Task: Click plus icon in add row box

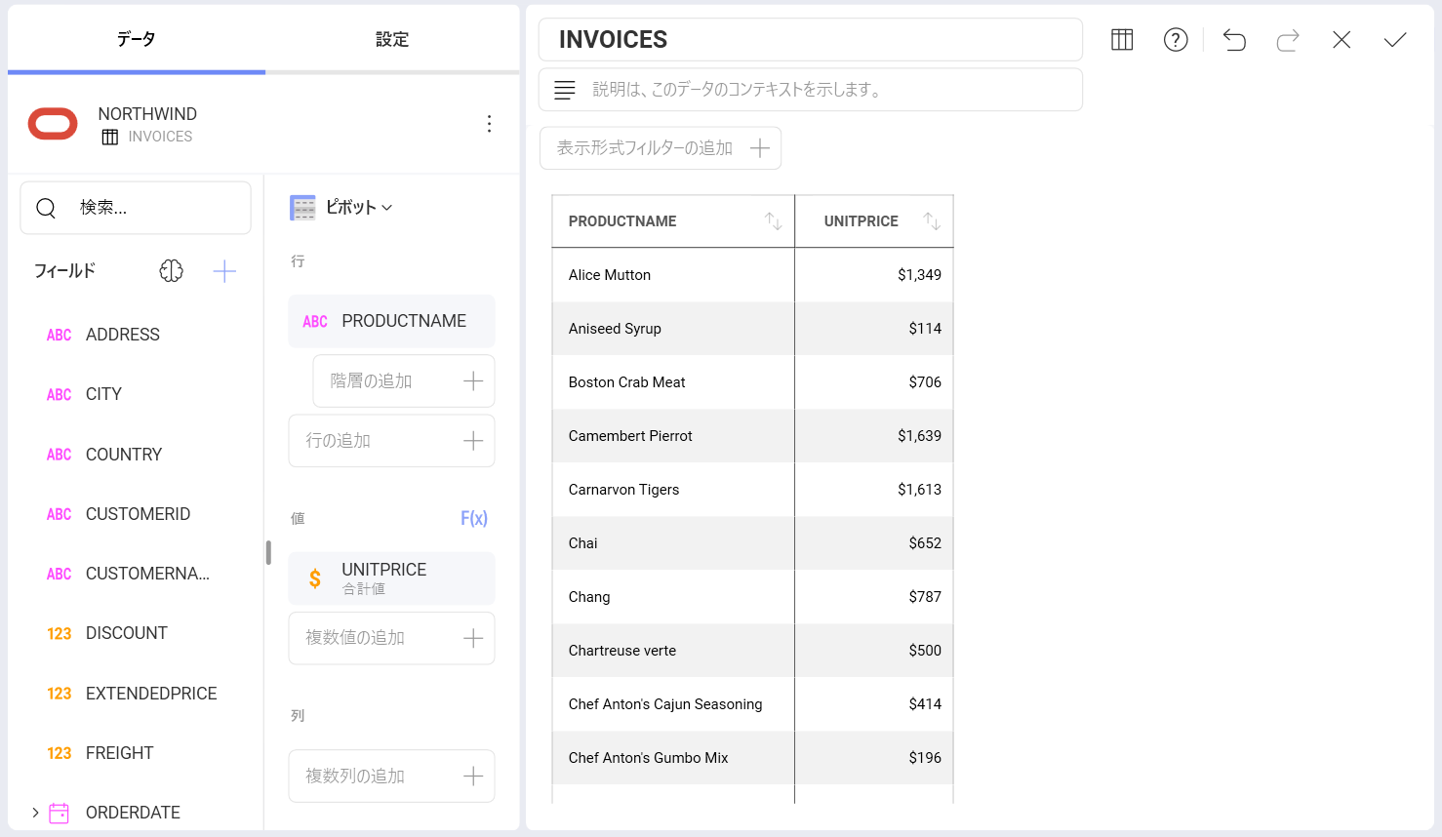Action: [473, 441]
